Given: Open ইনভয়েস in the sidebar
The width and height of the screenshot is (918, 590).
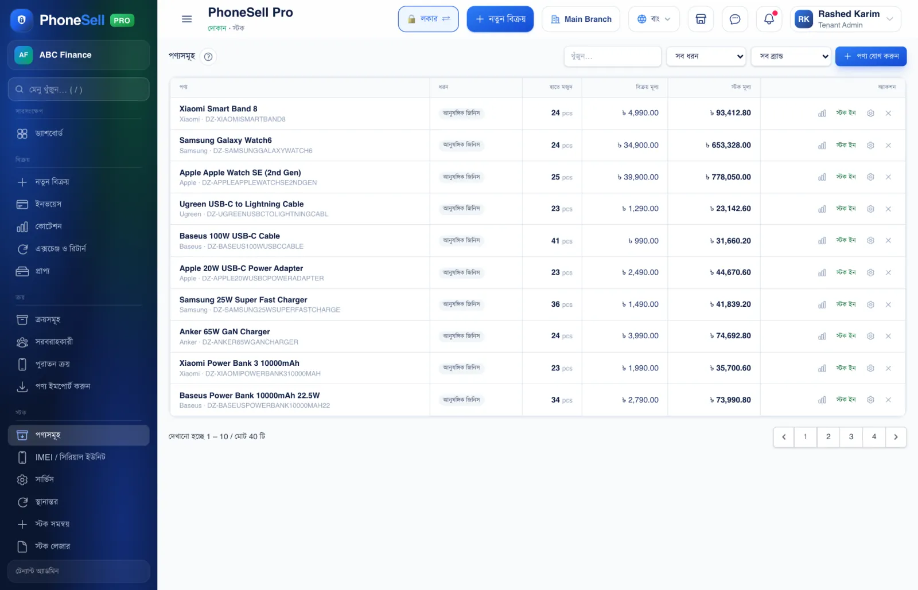Looking at the screenshot, I should [x=79, y=204].
